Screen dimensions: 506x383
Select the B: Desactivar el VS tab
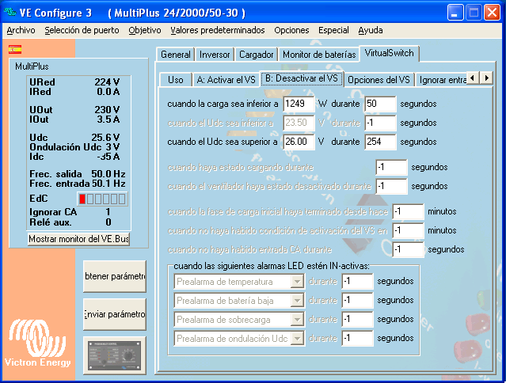(x=302, y=78)
